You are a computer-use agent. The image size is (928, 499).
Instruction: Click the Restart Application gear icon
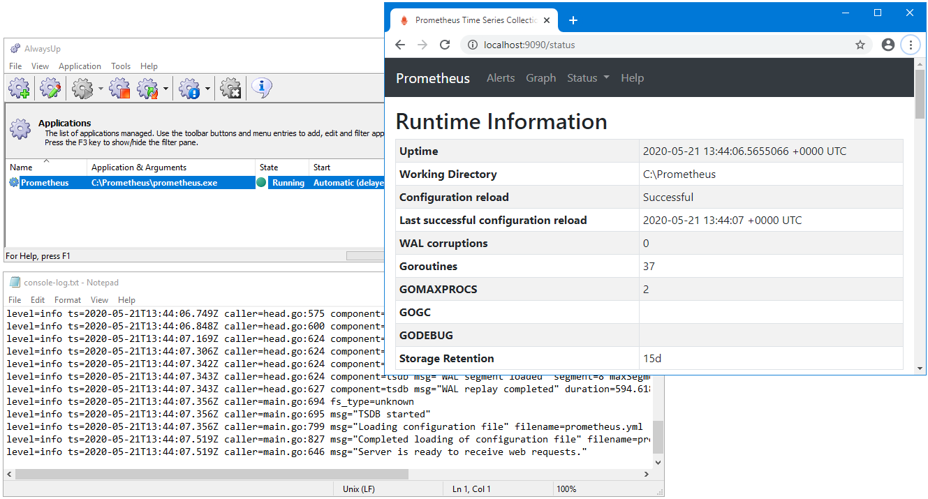click(x=148, y=89)
